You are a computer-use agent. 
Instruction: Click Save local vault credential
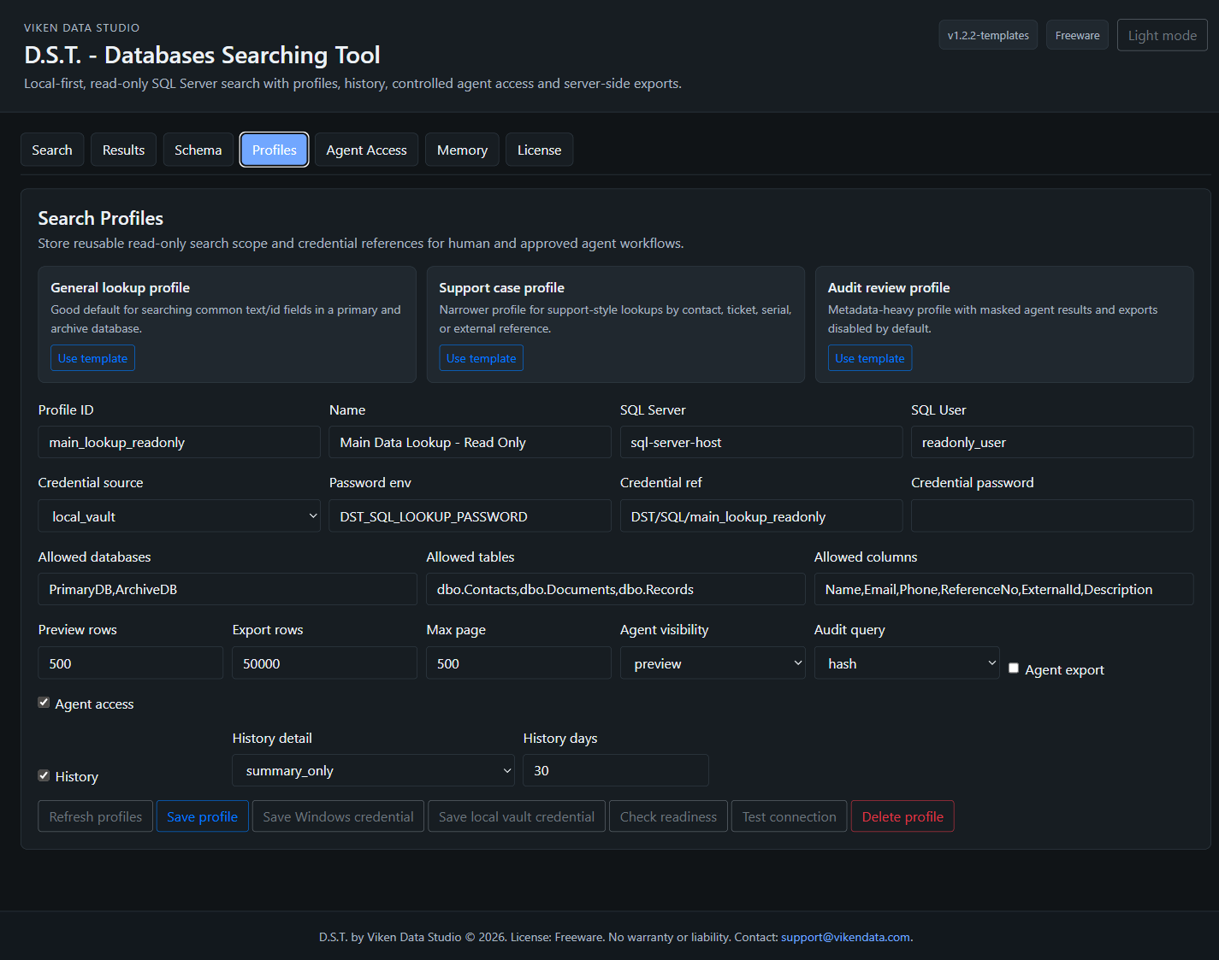[x=517, y=816]
